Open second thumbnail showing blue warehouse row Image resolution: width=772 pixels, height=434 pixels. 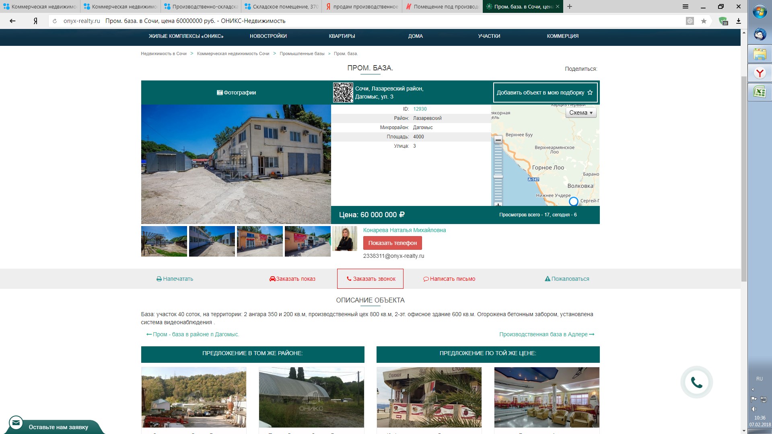(x=212, y=241)
